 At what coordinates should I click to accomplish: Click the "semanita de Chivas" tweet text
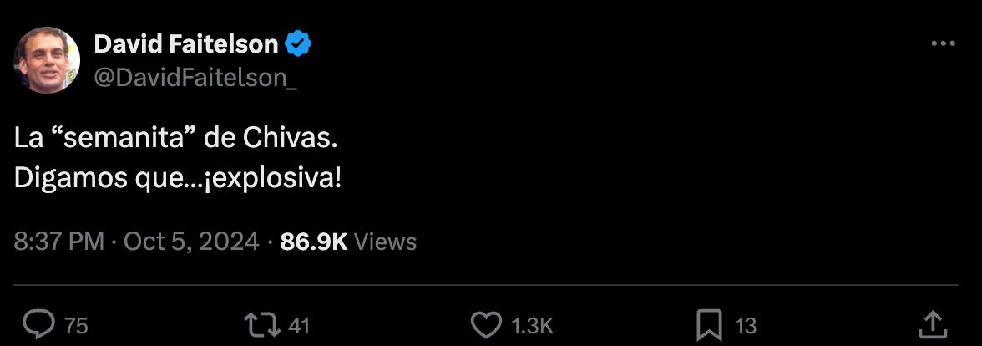click(x=176, y=138)
